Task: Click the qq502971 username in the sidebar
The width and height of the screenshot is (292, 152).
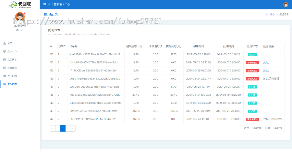Action: click(20, 26)
